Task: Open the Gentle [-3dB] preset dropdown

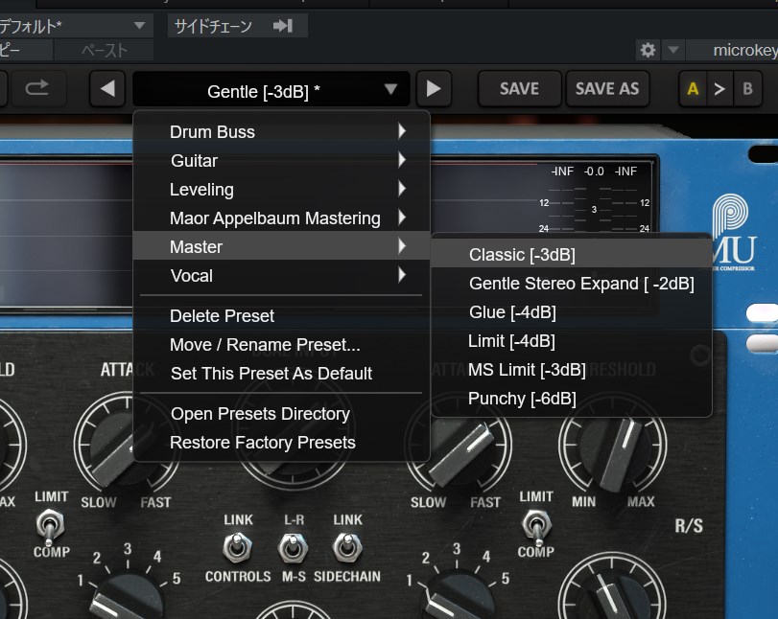Action: [x=271, y=90]
